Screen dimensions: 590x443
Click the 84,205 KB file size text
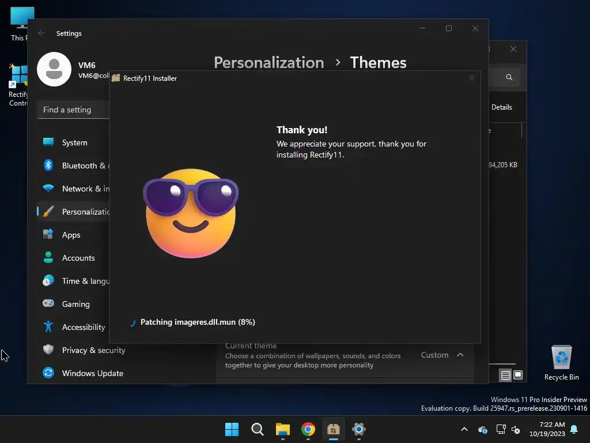503,164
